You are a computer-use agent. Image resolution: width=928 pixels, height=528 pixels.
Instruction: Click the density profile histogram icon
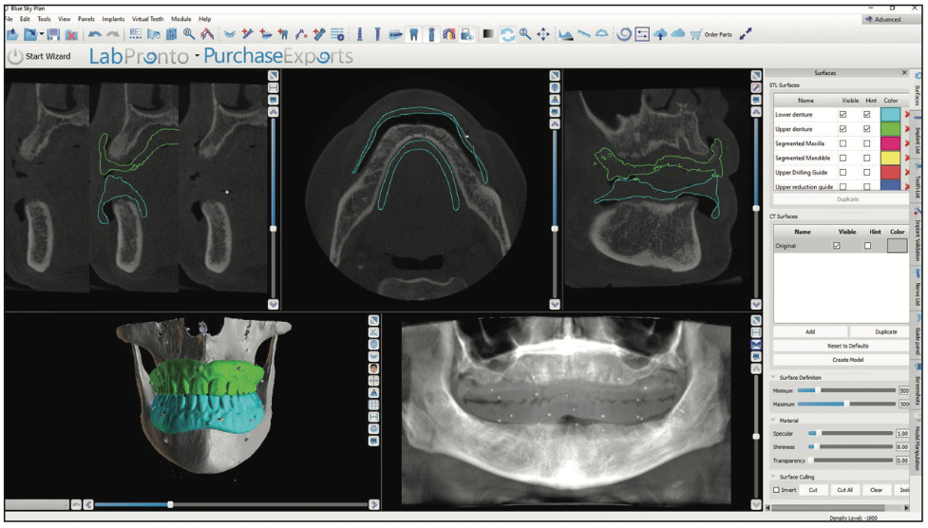[x=566, y=35]
